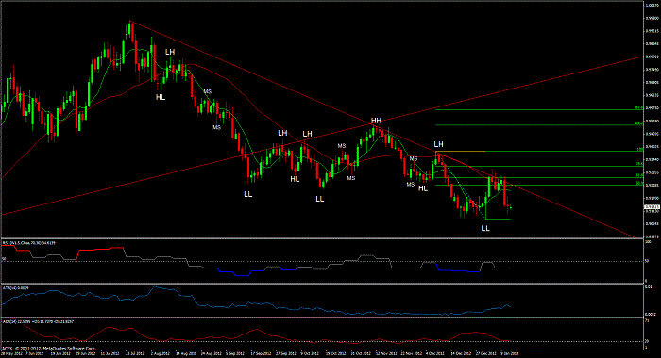Click the Fibonacci 100 level line label
The image size is (661, 358).
(x=639, y=149)
